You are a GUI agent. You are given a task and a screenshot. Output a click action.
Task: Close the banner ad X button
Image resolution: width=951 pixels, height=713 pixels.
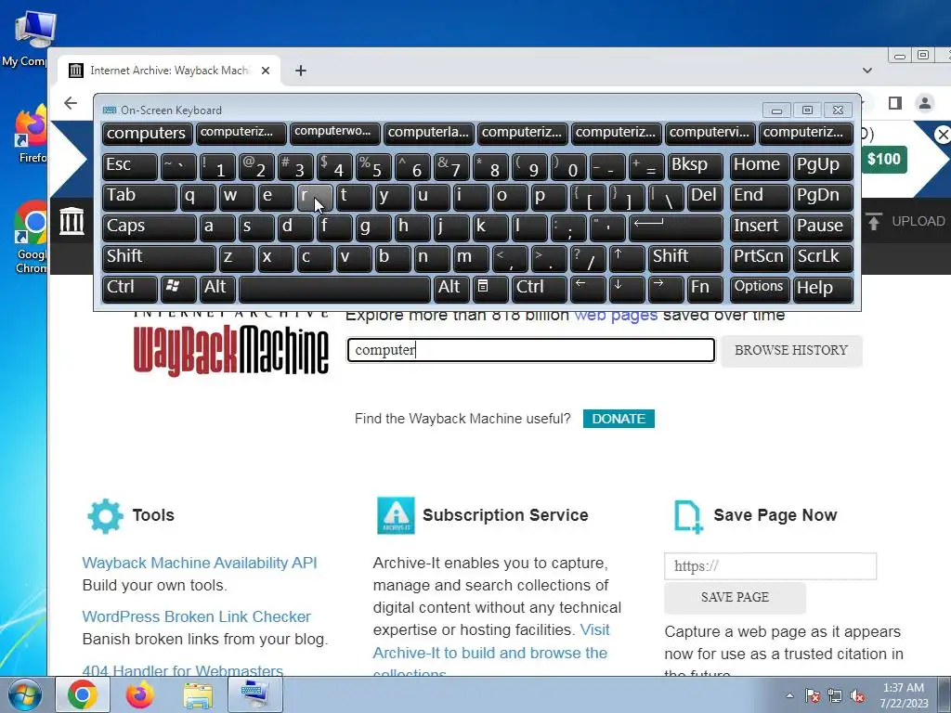943,135
